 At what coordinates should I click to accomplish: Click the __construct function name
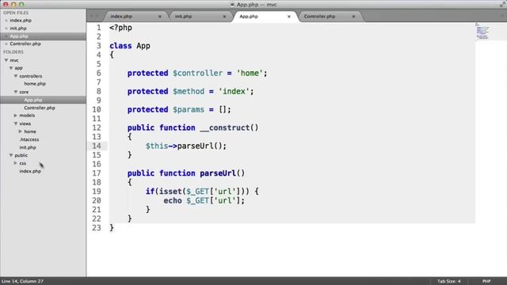click(225, 128)
